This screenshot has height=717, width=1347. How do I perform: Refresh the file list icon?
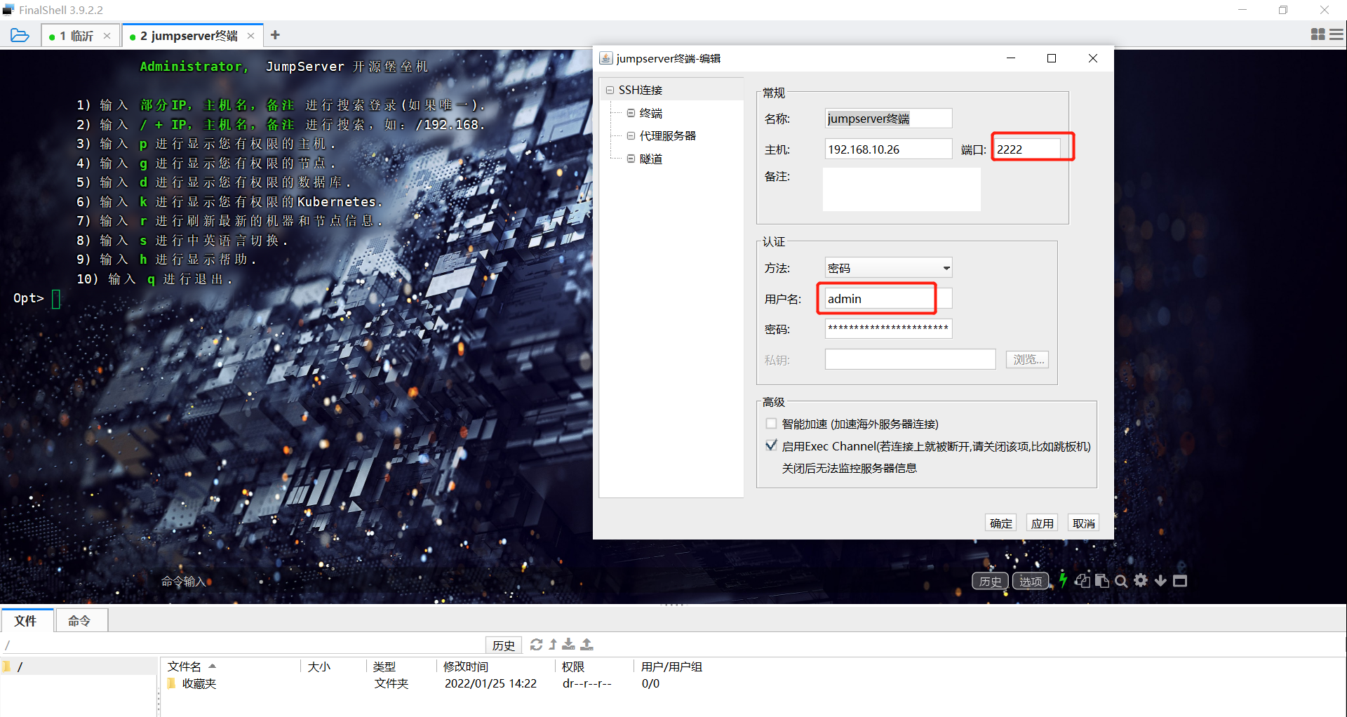click(x=537, y=644)
